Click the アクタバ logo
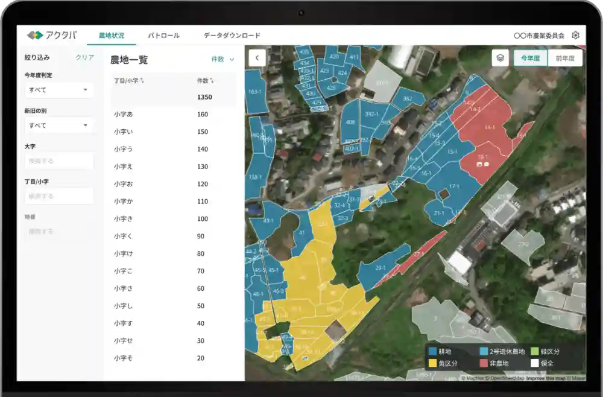This screenshot has width=603, height=397. [52, 36]
